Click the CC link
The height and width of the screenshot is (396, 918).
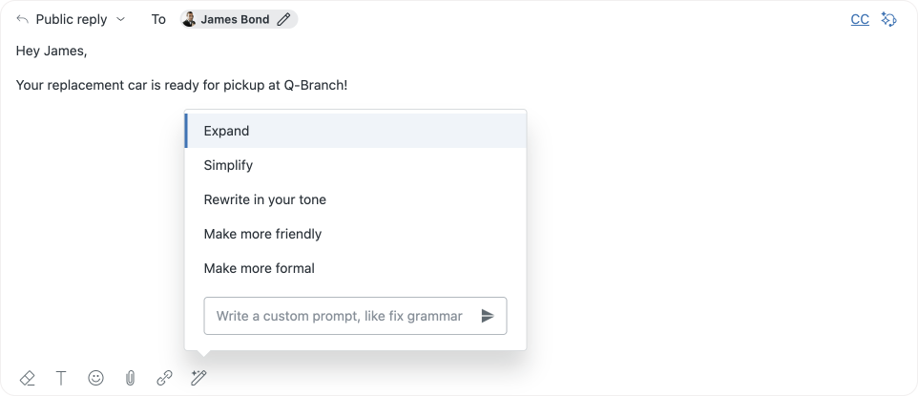click(860, 19)
